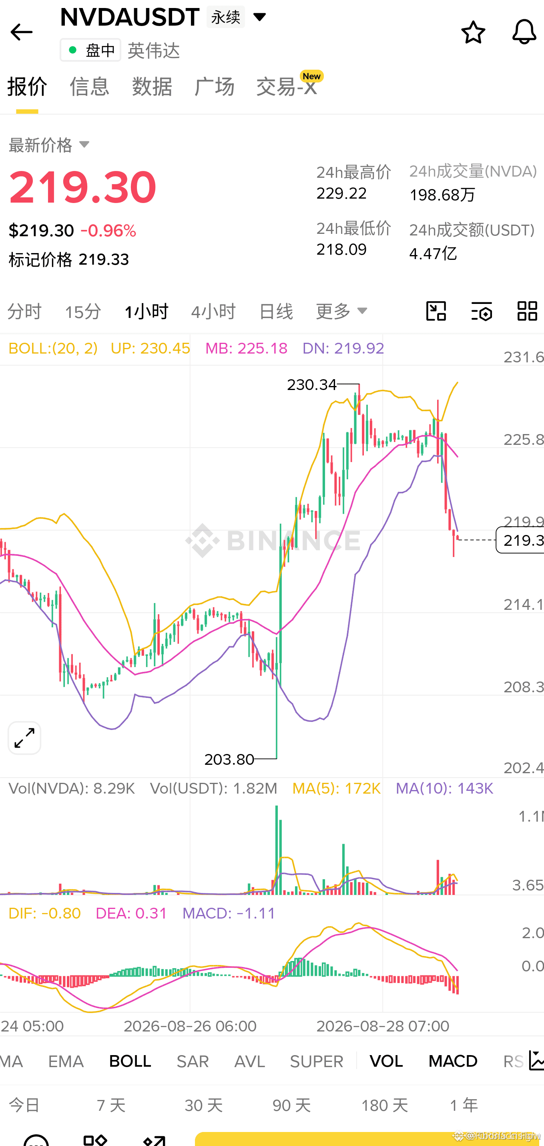Tap the MA(10): 143K volume legend
This screenshot has width=544, height=1146.
click(444, 788)
